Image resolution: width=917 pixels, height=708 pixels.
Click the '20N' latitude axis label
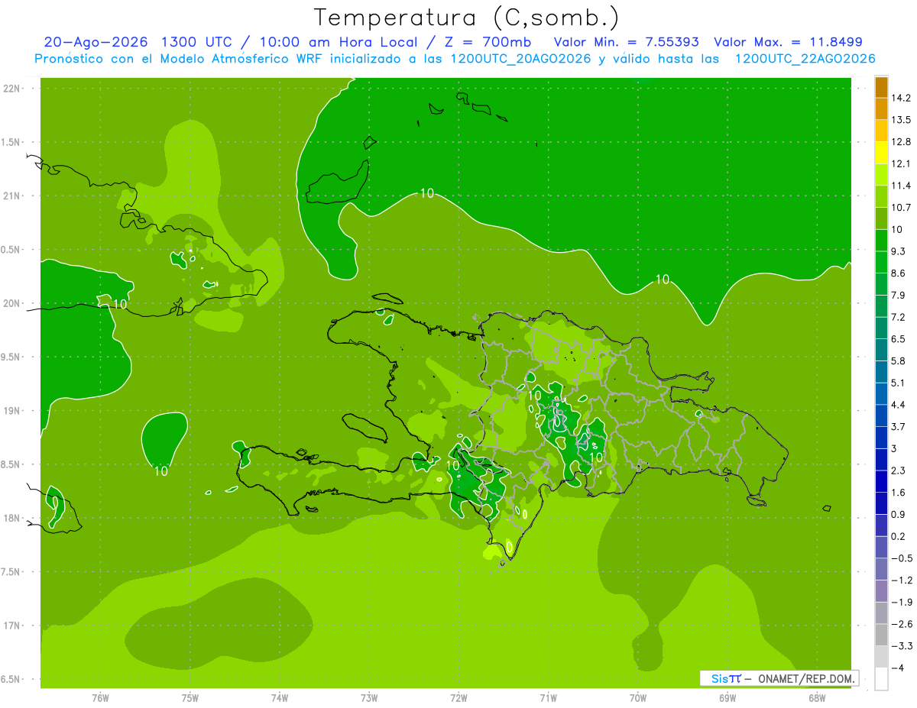point(11,303)
